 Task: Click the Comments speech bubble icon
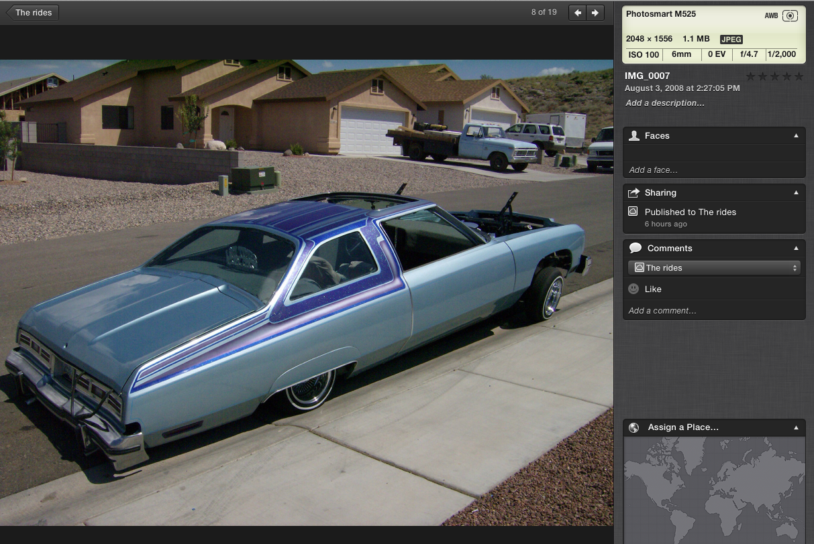635,248
